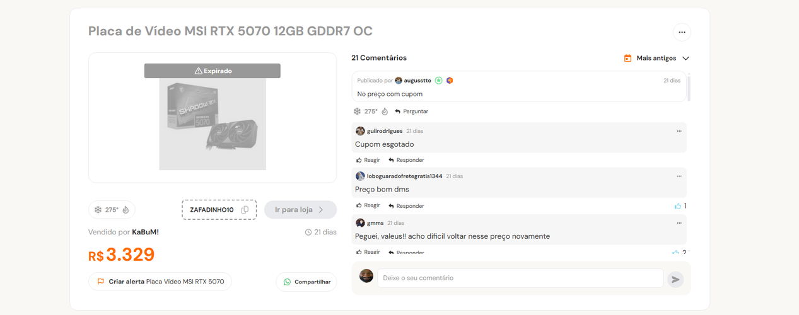The width and height of the screenshot is (799, 315).
Task: Share the deal via Compartilhar
Action: pos(306,282)
